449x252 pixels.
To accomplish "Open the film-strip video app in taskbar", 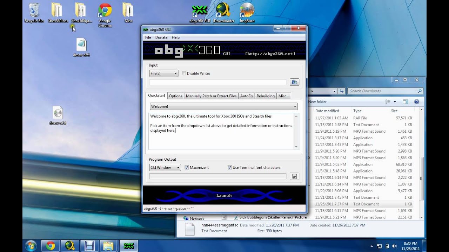I will 89,246.
